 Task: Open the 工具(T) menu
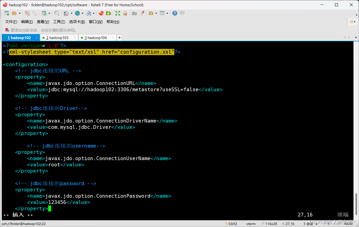click(x=59, y=22)
